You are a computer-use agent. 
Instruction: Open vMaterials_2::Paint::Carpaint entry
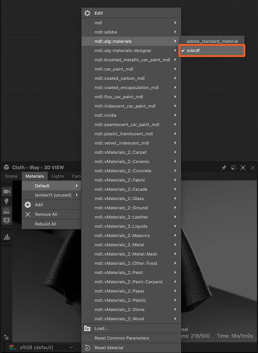[131, 281]
